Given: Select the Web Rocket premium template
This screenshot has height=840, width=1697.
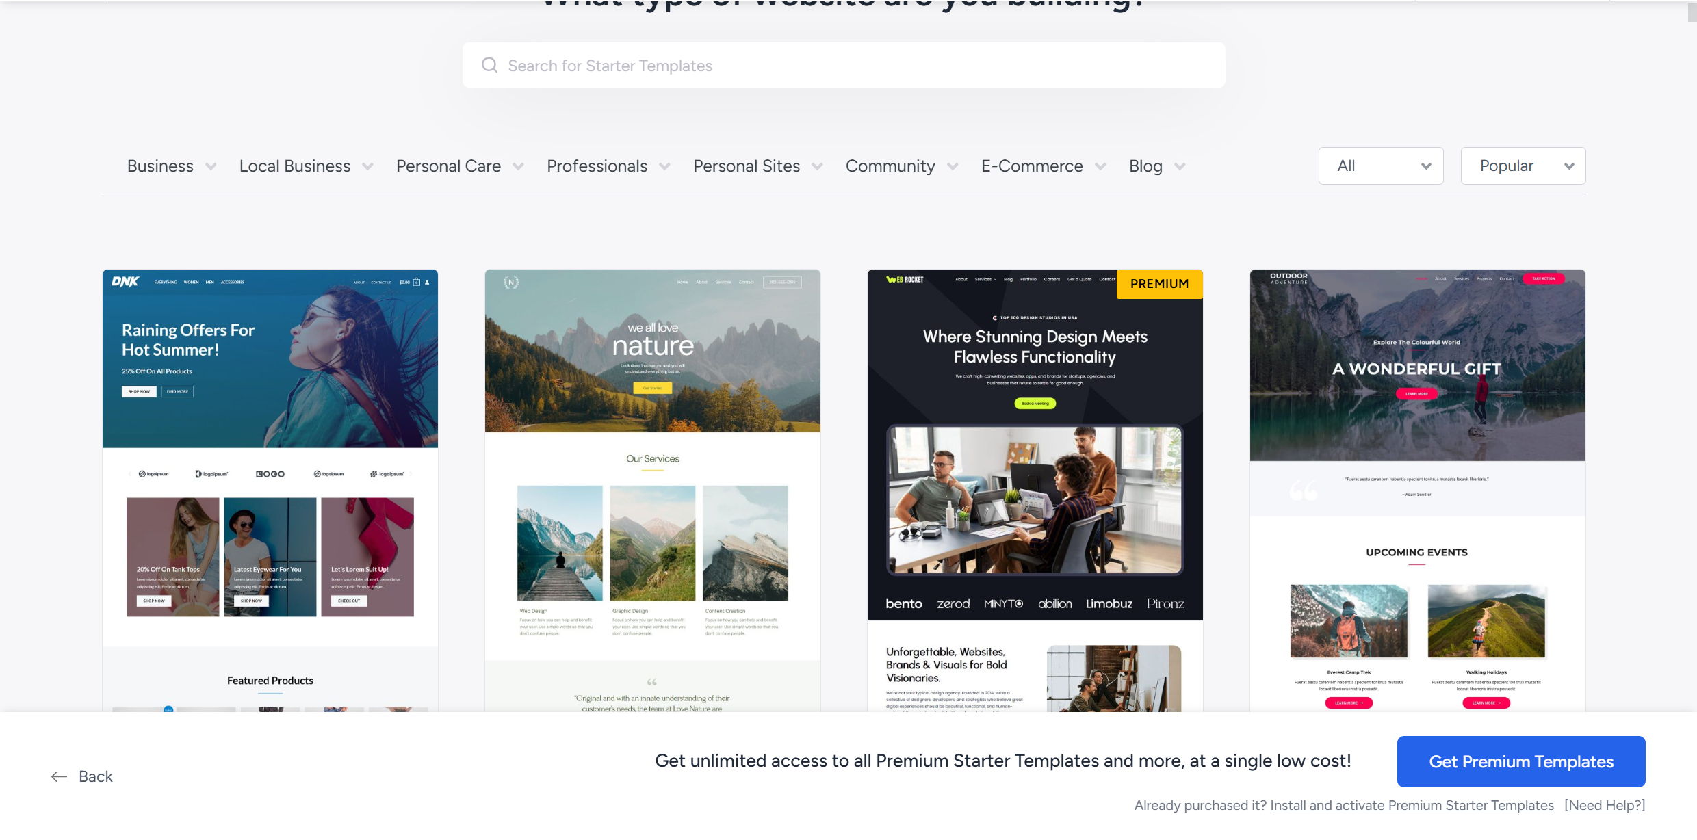Looking at the screenshot, I should click(1035, 490).
